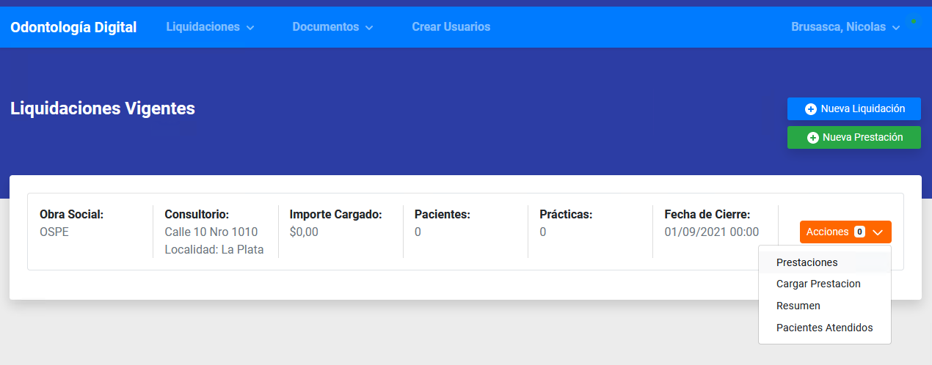Viewport: 932px width, 365px height.
Task: Click the chevron arrow next to Documentos
Action: [369, 28]
